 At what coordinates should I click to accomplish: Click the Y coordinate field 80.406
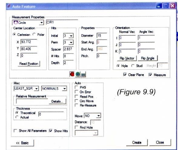29,49
